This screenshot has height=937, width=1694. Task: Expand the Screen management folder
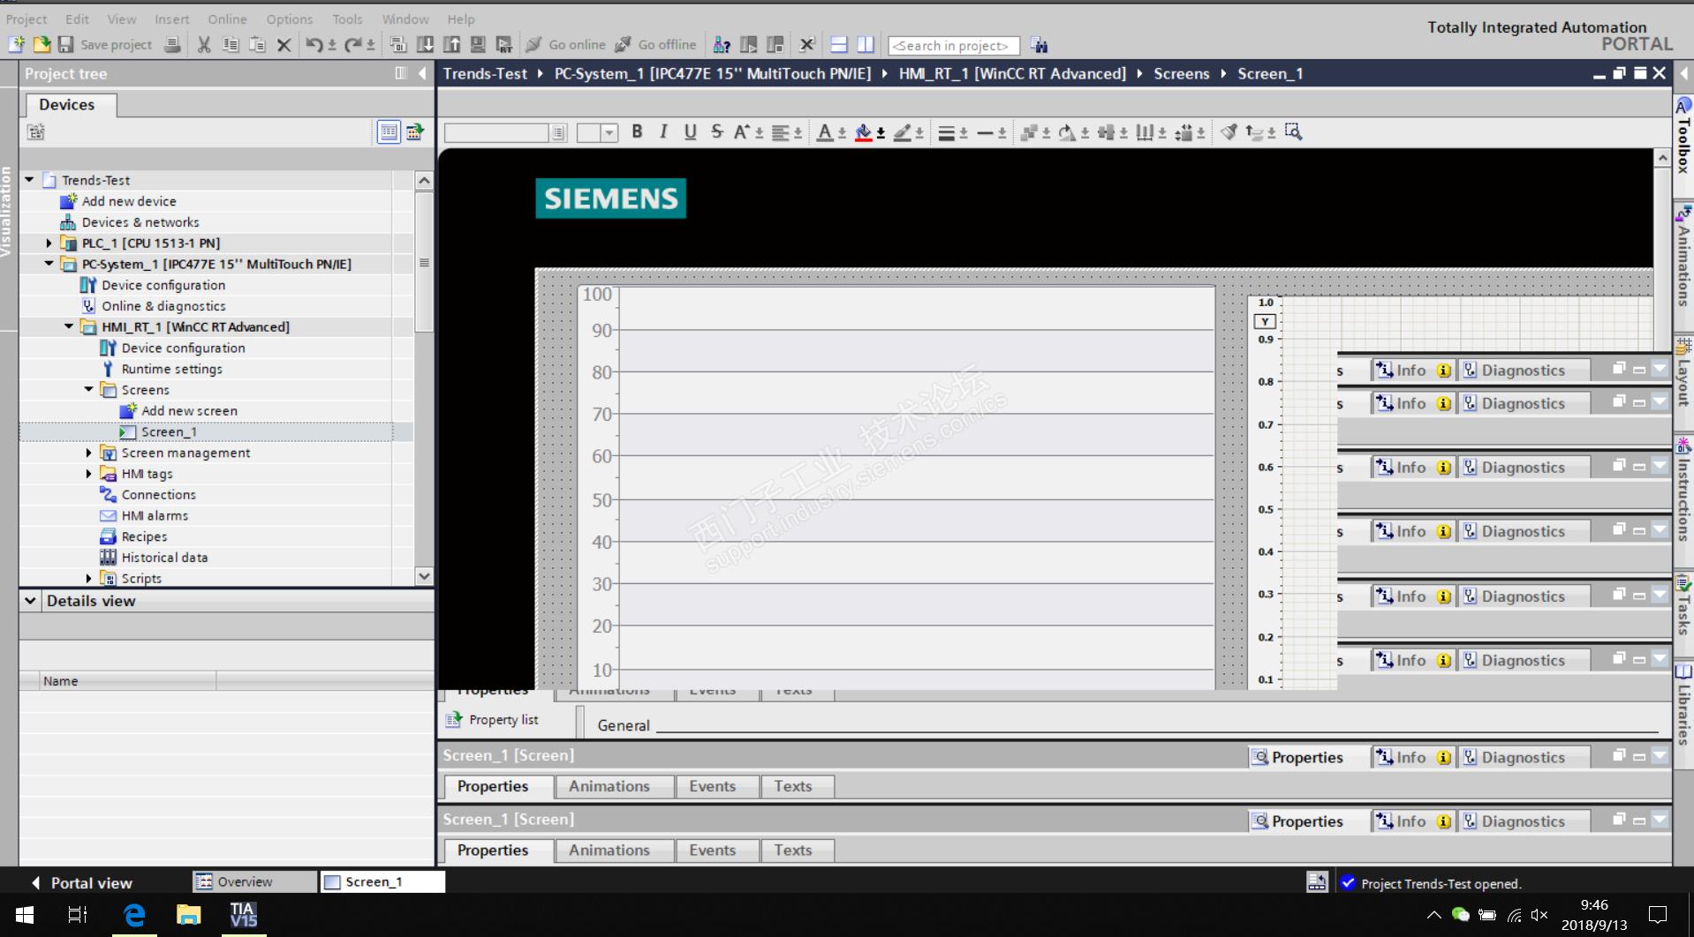coord(89,453)
